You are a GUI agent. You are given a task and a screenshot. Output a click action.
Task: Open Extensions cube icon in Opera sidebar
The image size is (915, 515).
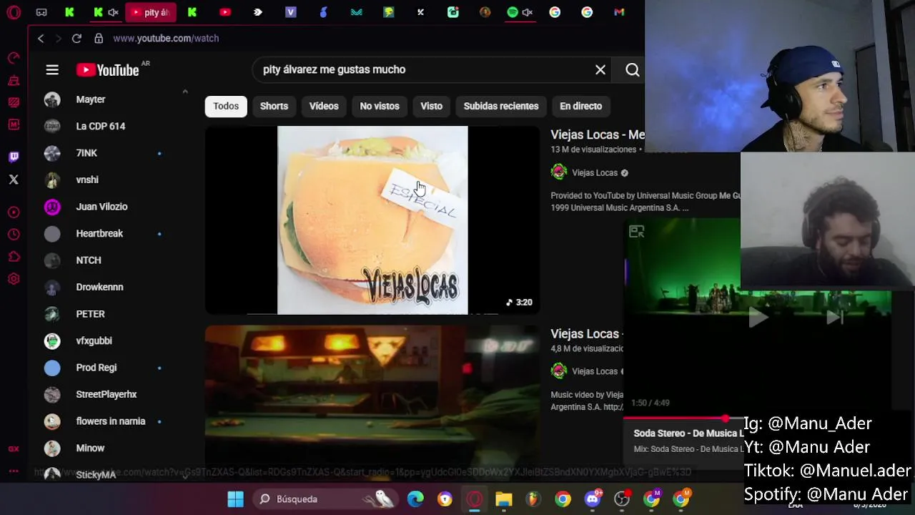tap(14, 257)
